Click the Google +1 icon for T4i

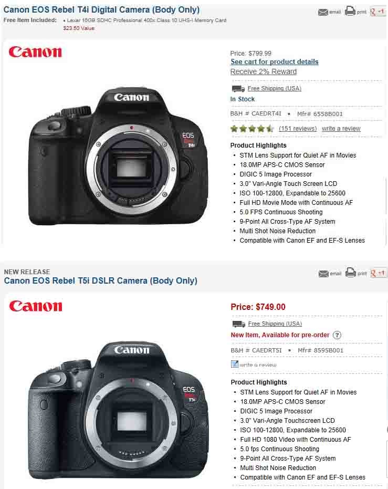point(377,12)
